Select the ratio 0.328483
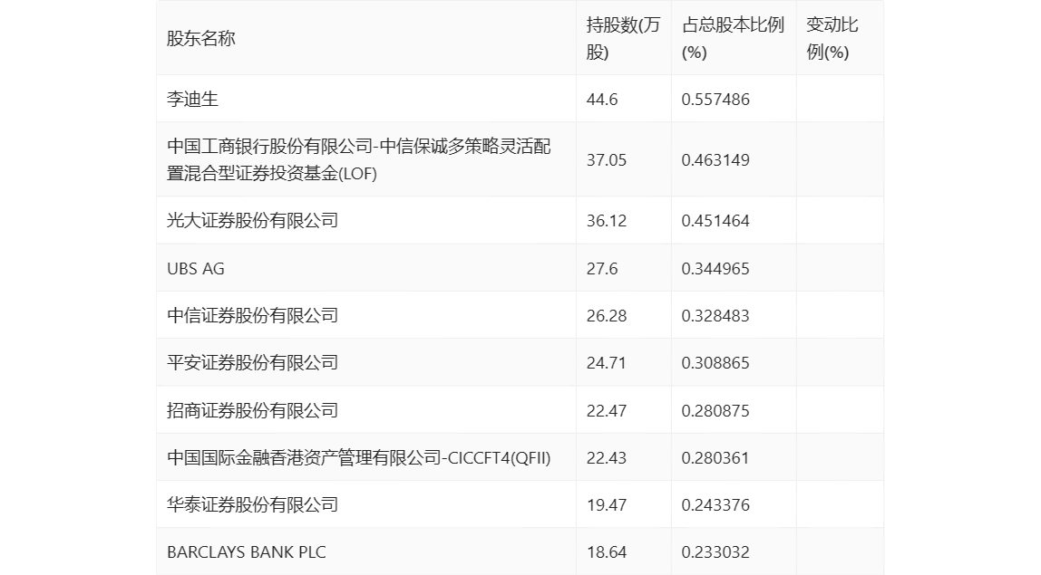The image size is (1041, 575). pos(715,316)
